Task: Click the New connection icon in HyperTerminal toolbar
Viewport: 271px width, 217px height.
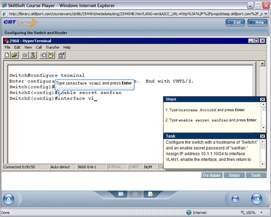Action: pos(8,55)
